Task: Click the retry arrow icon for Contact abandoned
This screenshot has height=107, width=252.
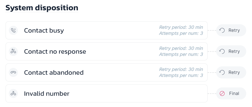Action: pyautogui.click(x=222, y=72)
